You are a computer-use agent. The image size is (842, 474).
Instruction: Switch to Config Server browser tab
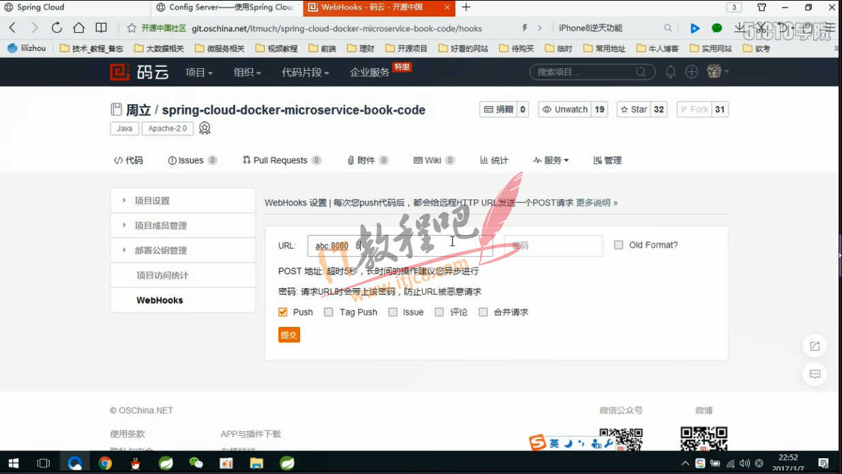[x=225, y=7]
